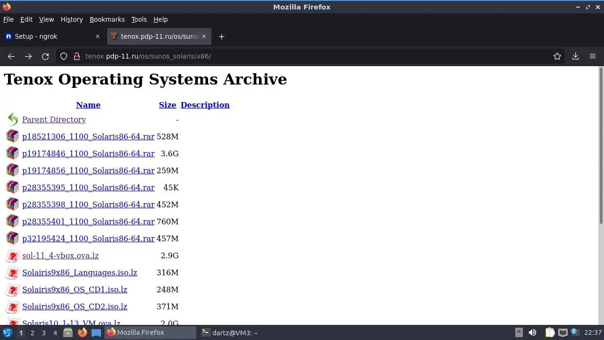This screenshot has height=340, width=604.
Task: Open the Downloads panel
Action: (576, 56)
